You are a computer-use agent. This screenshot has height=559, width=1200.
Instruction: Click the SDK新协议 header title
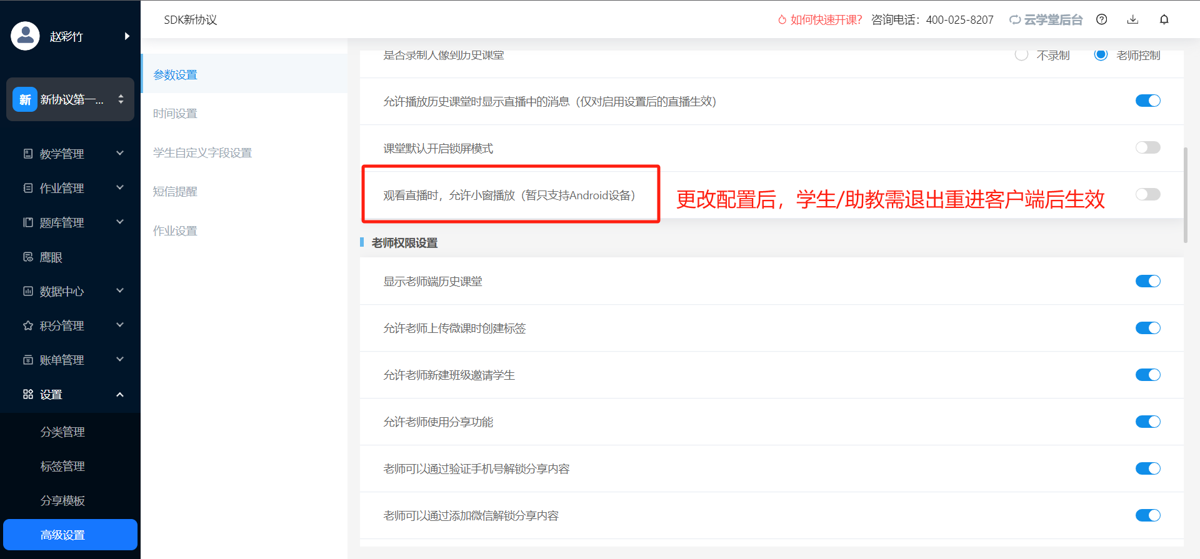tap(191, 20)
